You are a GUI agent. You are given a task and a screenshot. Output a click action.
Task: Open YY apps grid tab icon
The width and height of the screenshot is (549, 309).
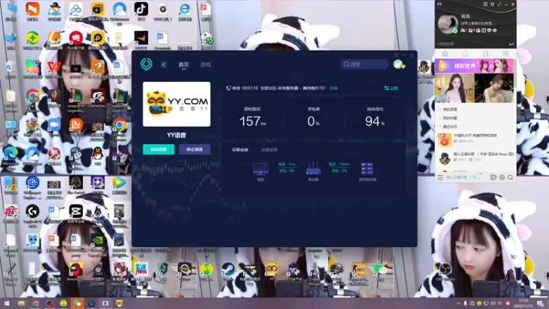click(506, 54)
